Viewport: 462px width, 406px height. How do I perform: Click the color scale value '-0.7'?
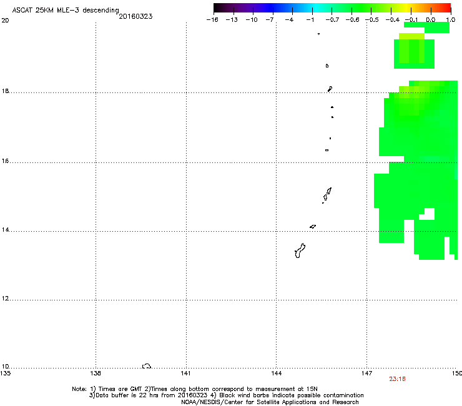tap(332, 20)
